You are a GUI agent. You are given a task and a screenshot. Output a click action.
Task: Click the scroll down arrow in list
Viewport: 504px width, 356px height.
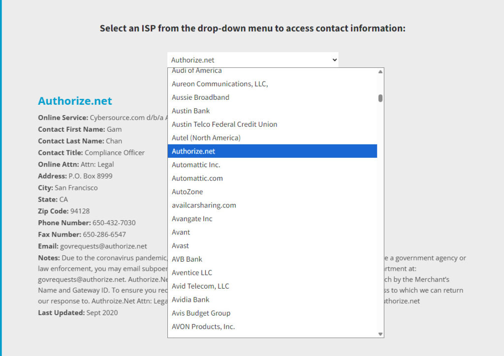380,334
